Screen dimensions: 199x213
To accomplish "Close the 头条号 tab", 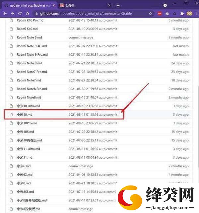I will pyautogui.click(x=109, y=6).
